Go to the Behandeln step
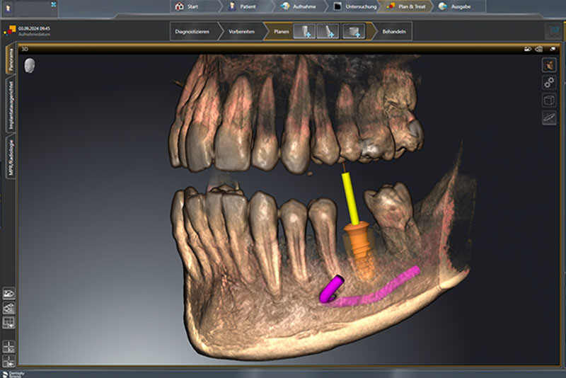The image size is (566, 378). 393,32
